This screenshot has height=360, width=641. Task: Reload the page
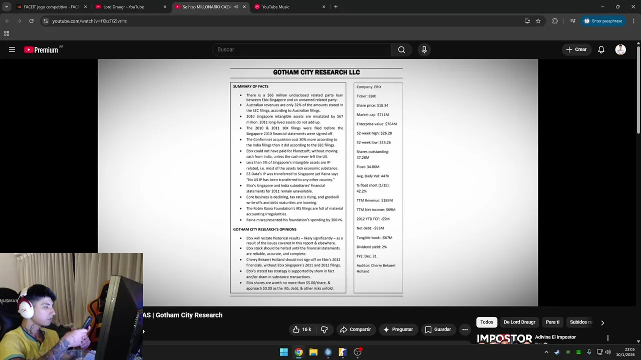31,21
